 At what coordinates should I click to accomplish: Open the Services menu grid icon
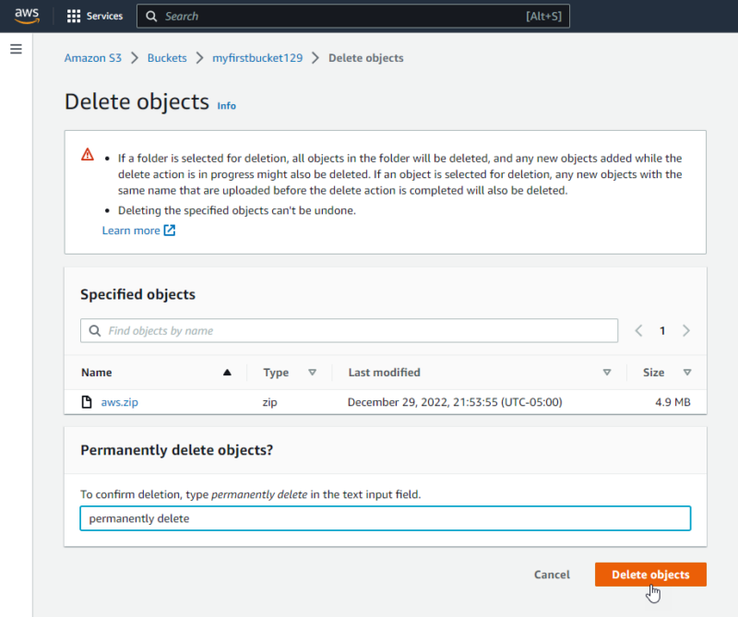pyautogui.click(x=73, y=15)
